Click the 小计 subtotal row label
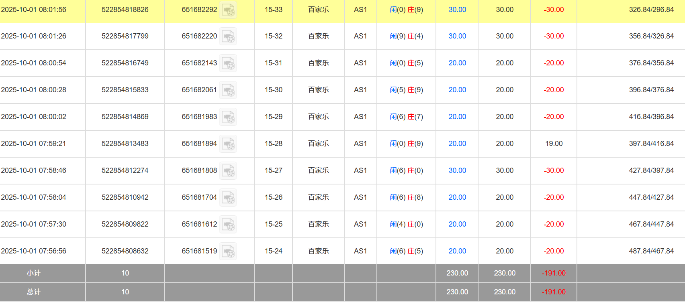This screenshot has height=302, width=685. click(x=34, y=273)
